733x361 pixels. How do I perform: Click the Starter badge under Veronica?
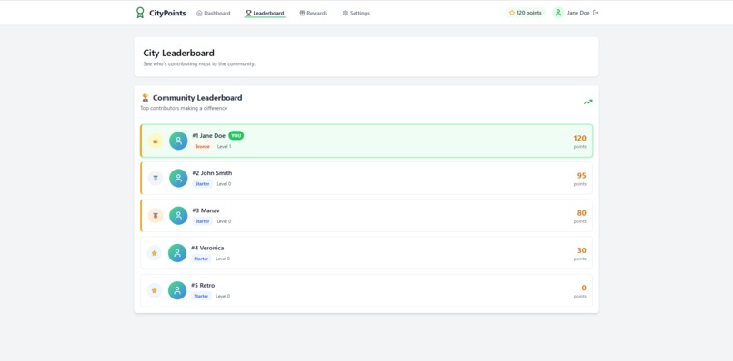(201, 259)
